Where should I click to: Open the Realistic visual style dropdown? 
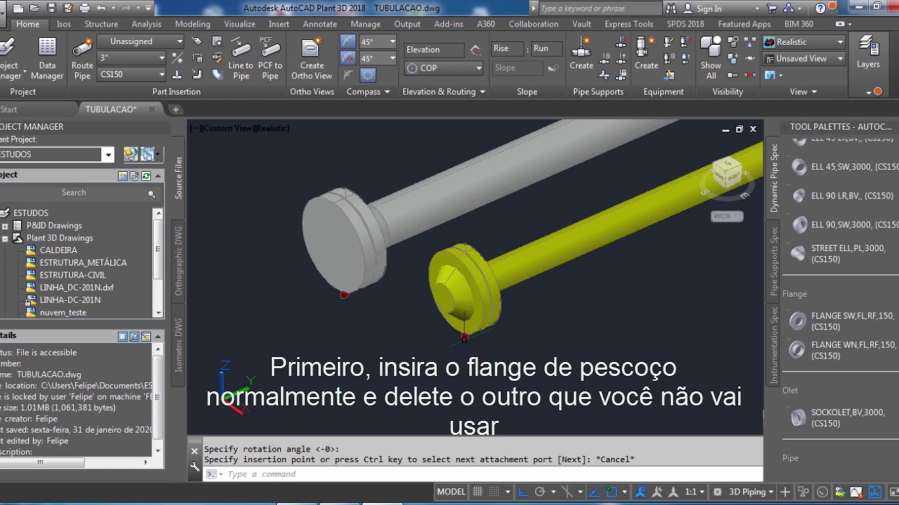point(803,42)
